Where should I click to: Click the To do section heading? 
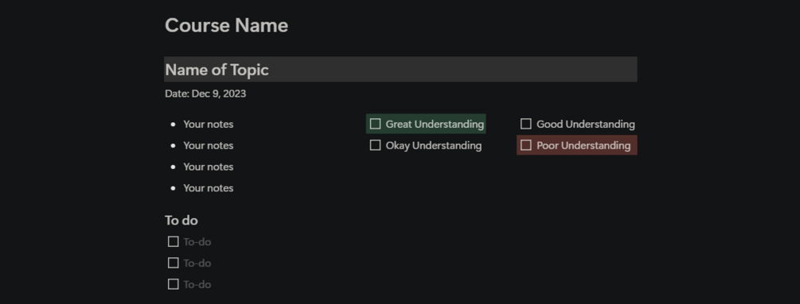point(181,220)
